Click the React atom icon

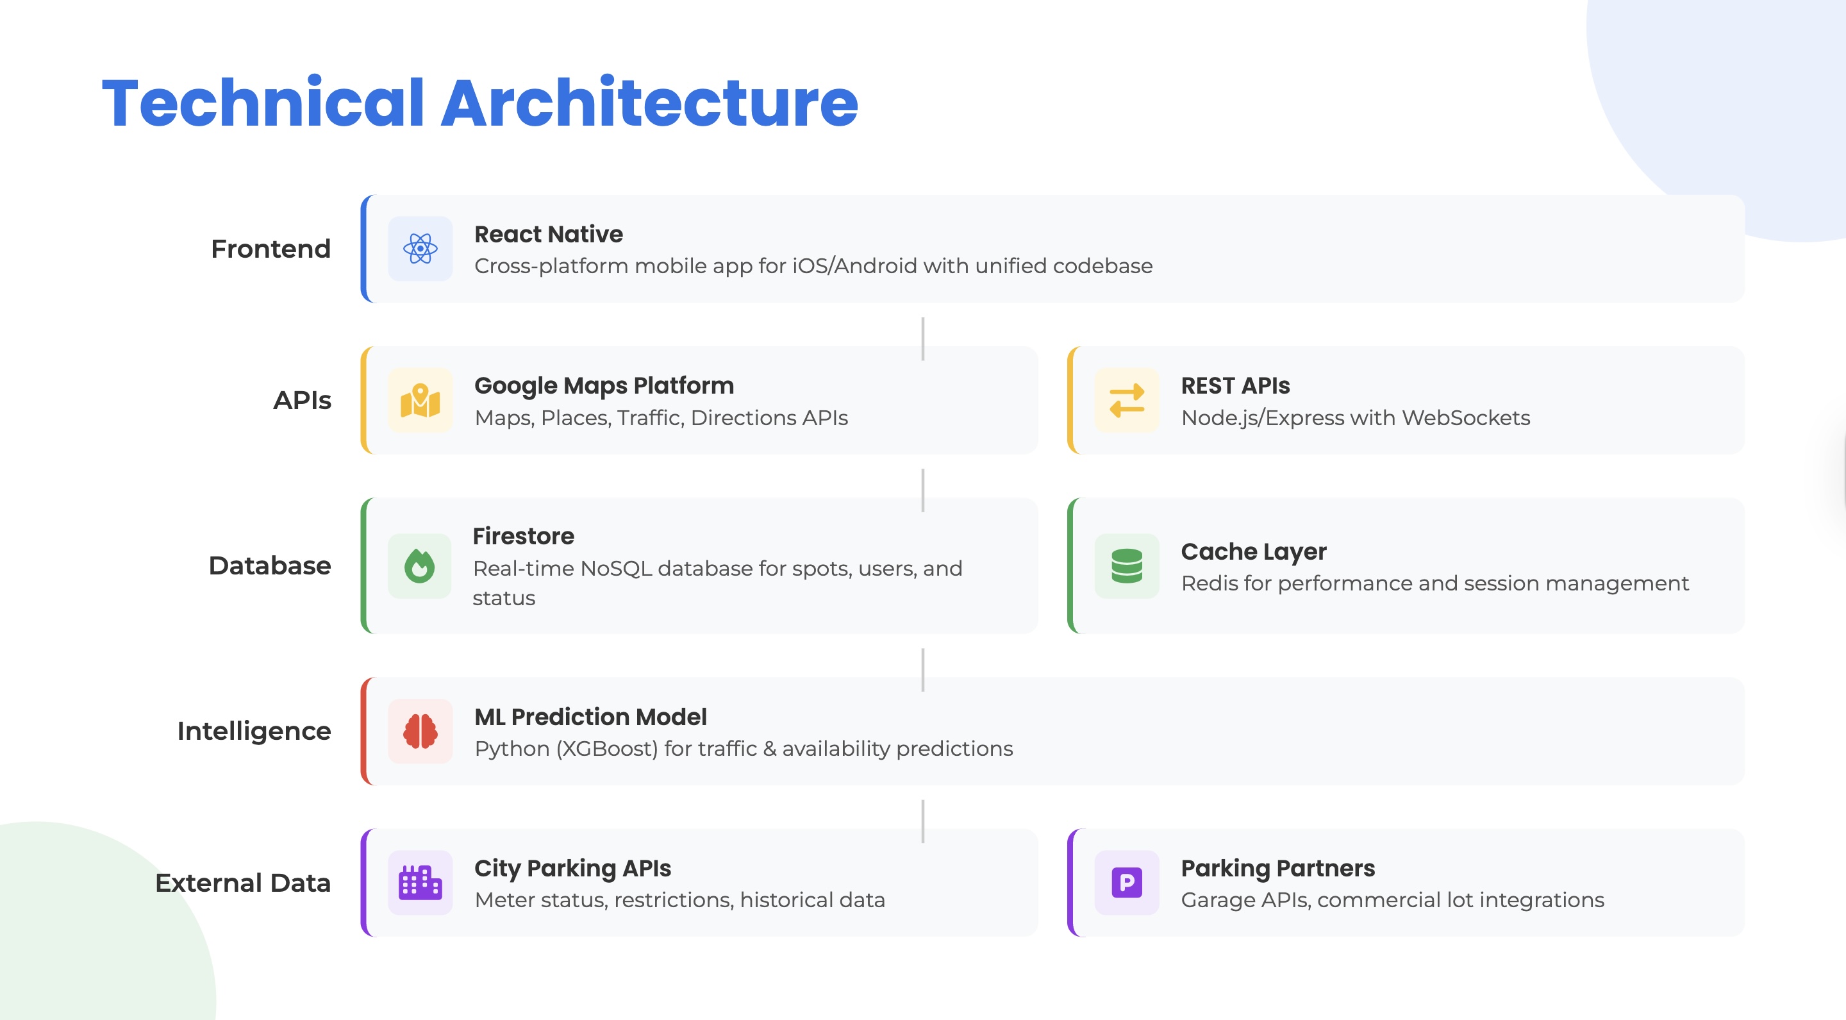pos(420,249)
